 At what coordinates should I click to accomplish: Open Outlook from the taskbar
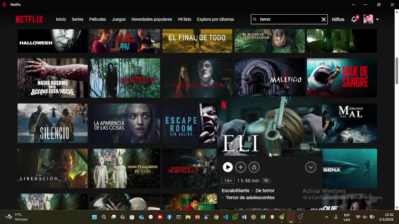click(x=141, y=217)
